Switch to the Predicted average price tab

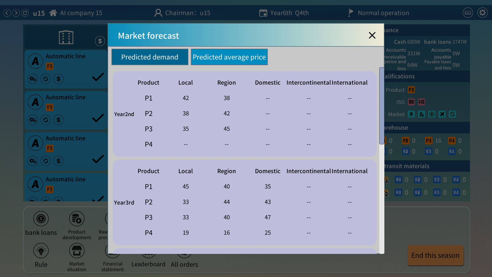coord(229,57)
